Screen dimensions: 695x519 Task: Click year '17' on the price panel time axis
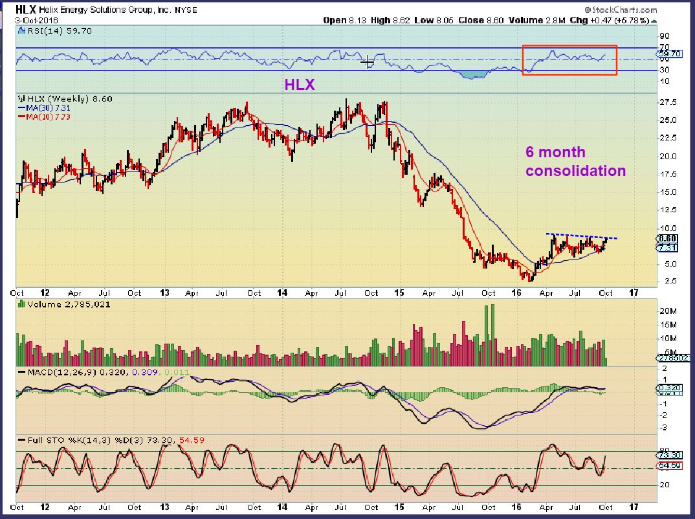pyautogui.click(x=634, y=293)
